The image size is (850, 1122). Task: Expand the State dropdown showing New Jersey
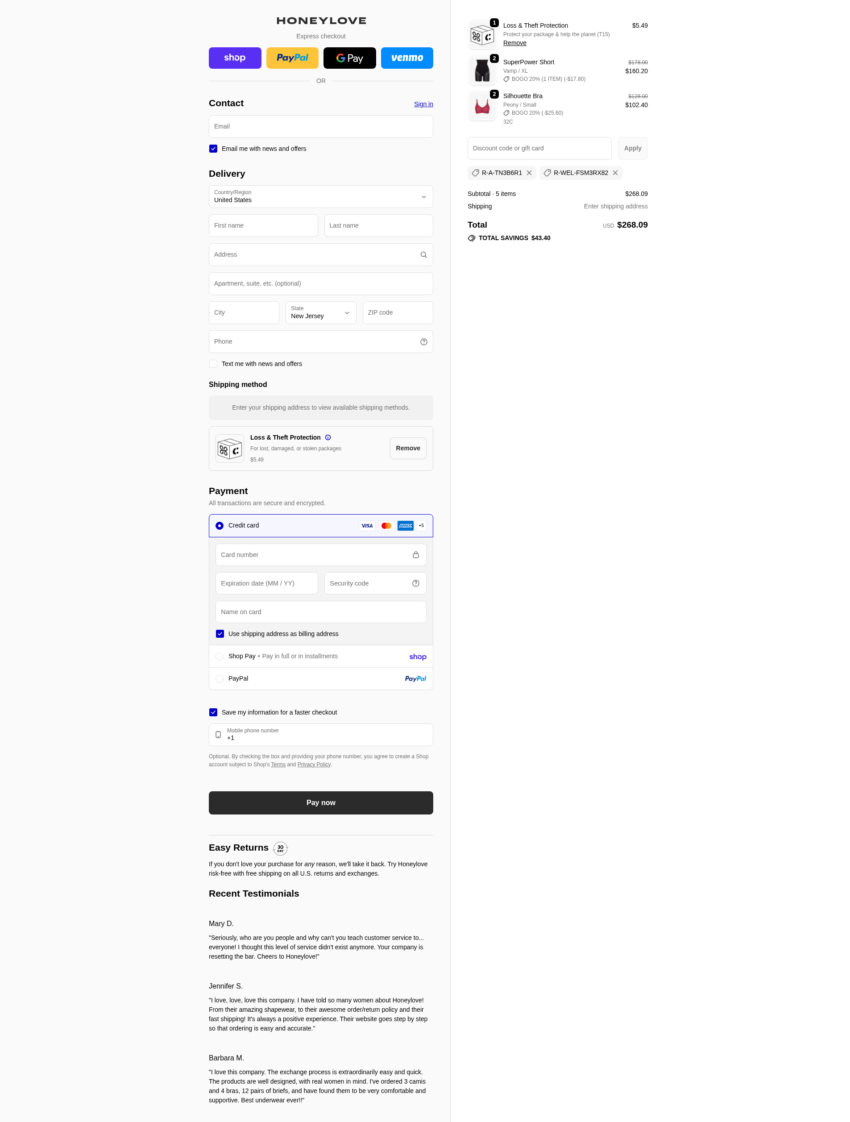[x=320, y=312]
